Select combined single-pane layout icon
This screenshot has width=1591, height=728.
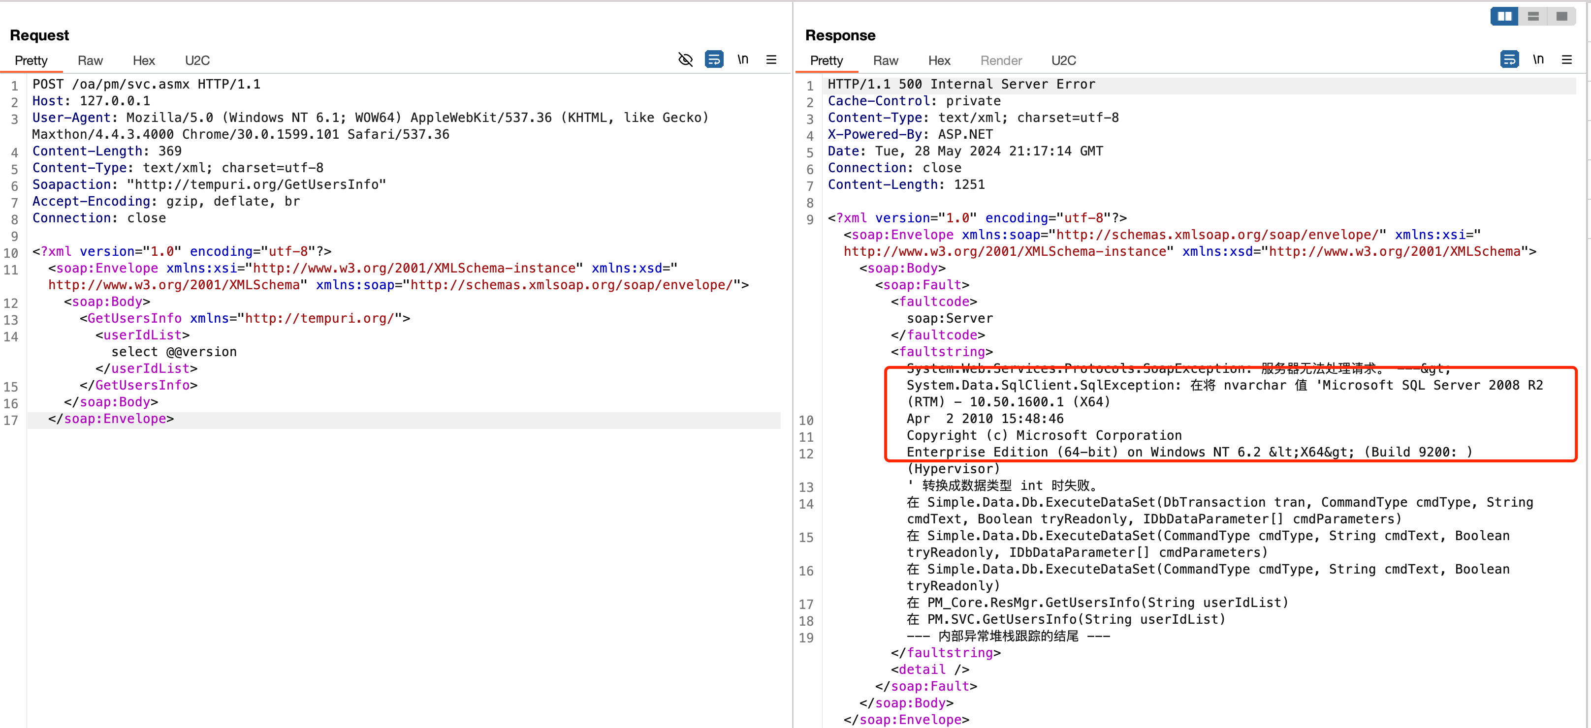pyautogui.click(x=1561, y=16)
